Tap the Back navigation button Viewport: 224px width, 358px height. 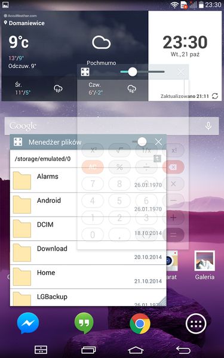183,350
